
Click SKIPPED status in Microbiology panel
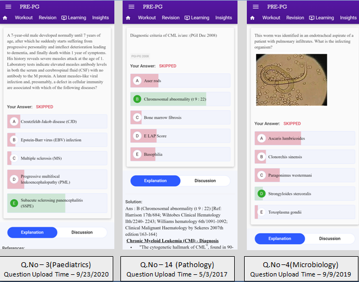(292, 124)
